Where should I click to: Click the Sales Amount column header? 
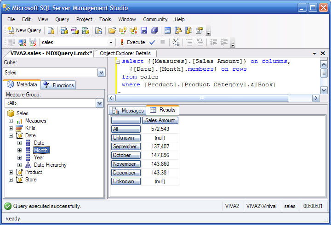point(160,120)
